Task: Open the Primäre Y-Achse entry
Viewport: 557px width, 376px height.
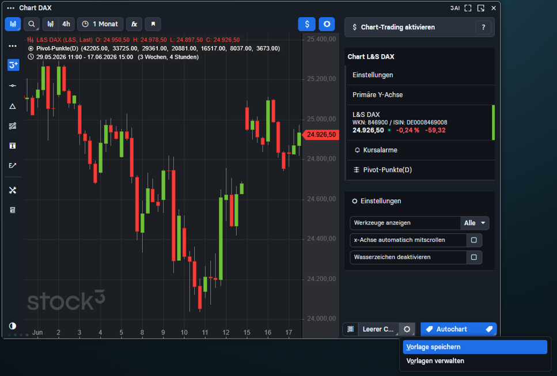Action: pos(420,95)
